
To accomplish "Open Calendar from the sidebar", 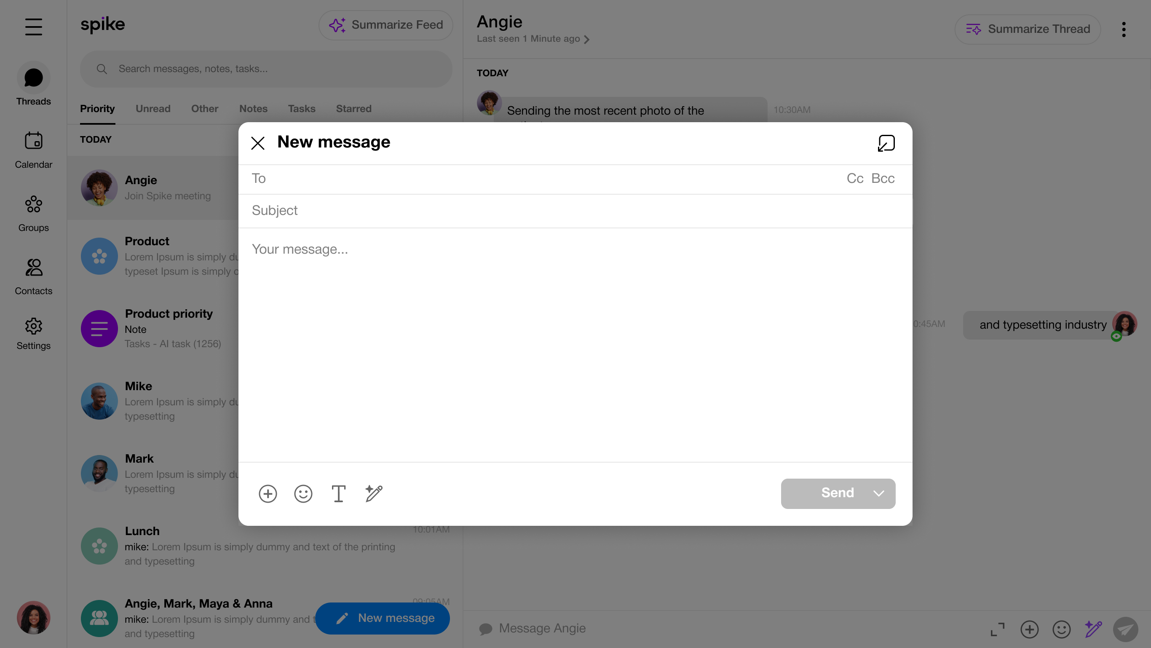I will click(x=34, y=150).
